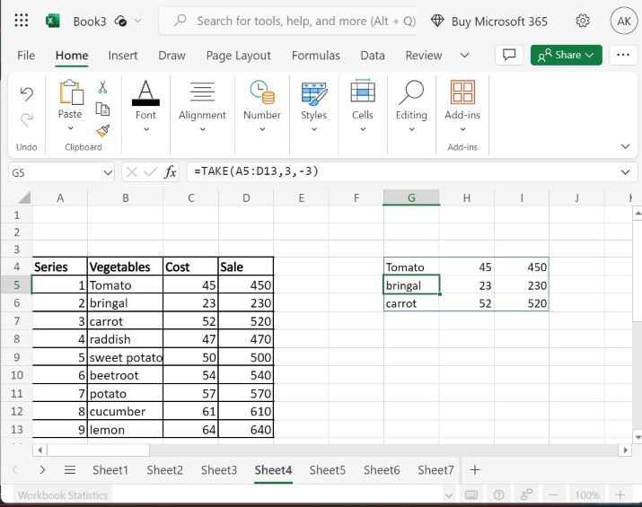This screenshot has width=642, height=507.
Task: Open the File menu
Action: point(26,56)
